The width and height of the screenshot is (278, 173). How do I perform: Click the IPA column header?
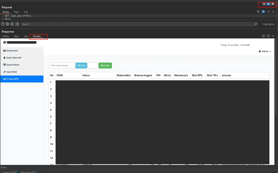158,75
